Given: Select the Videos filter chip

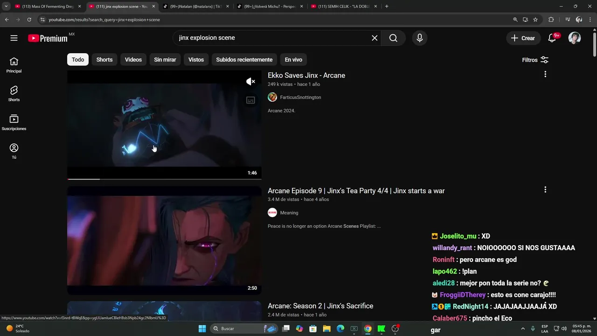Looking at the screenshot, I should pyautogui.click(x=133, y=60).
